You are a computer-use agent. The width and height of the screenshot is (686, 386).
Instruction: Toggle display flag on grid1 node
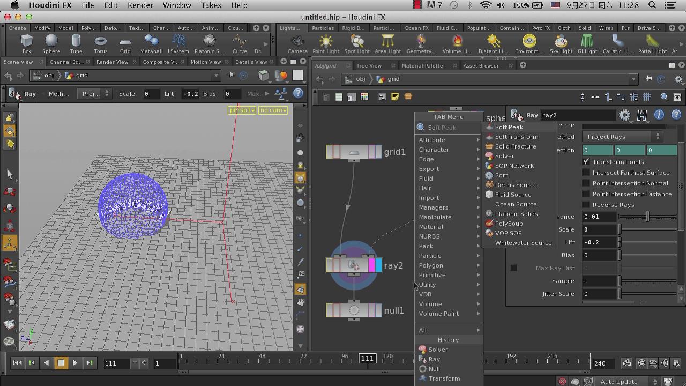coord(379,152)
